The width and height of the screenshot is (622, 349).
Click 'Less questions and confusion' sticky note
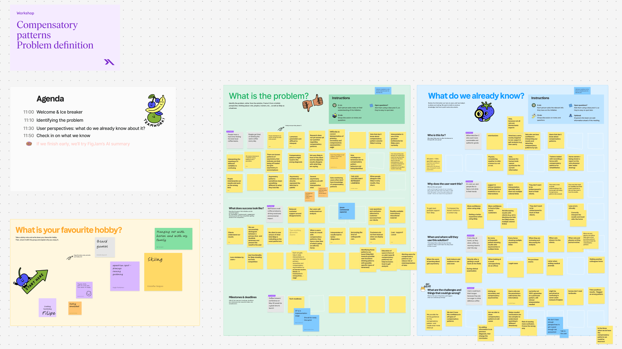pos(377,215)
